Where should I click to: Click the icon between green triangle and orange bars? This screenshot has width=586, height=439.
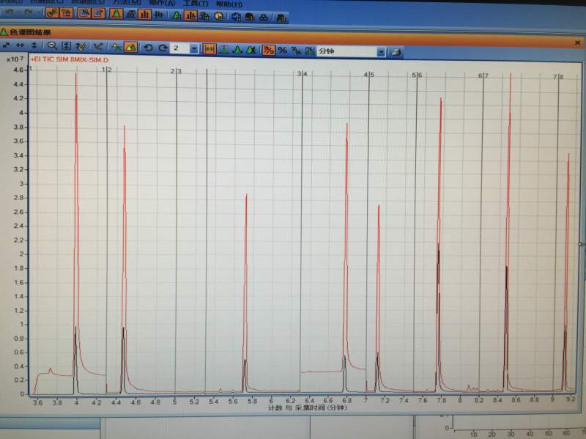[131, 15]
